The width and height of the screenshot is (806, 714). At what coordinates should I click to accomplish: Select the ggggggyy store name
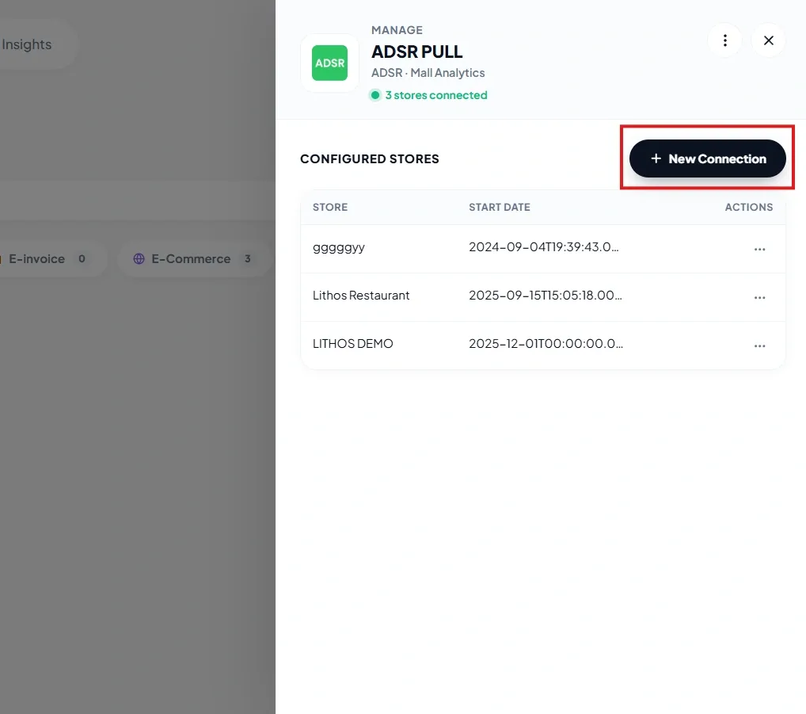[339, 248]
